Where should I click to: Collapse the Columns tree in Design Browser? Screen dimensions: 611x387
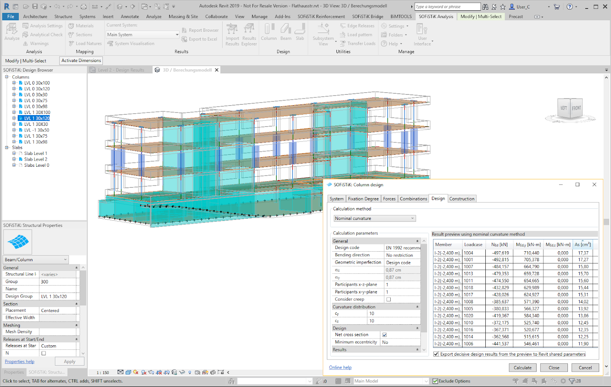(6, 77)
